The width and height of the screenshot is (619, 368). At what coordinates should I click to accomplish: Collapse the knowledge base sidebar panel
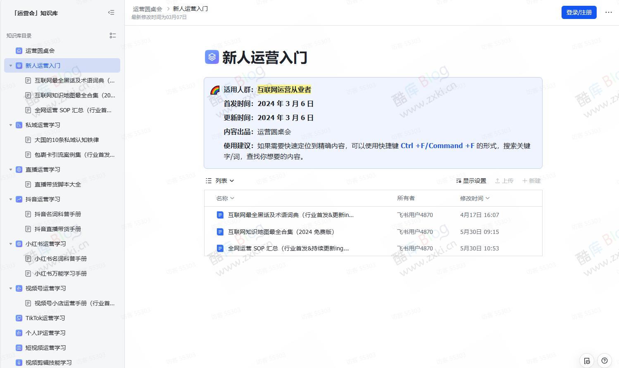(x=111, y=12)
